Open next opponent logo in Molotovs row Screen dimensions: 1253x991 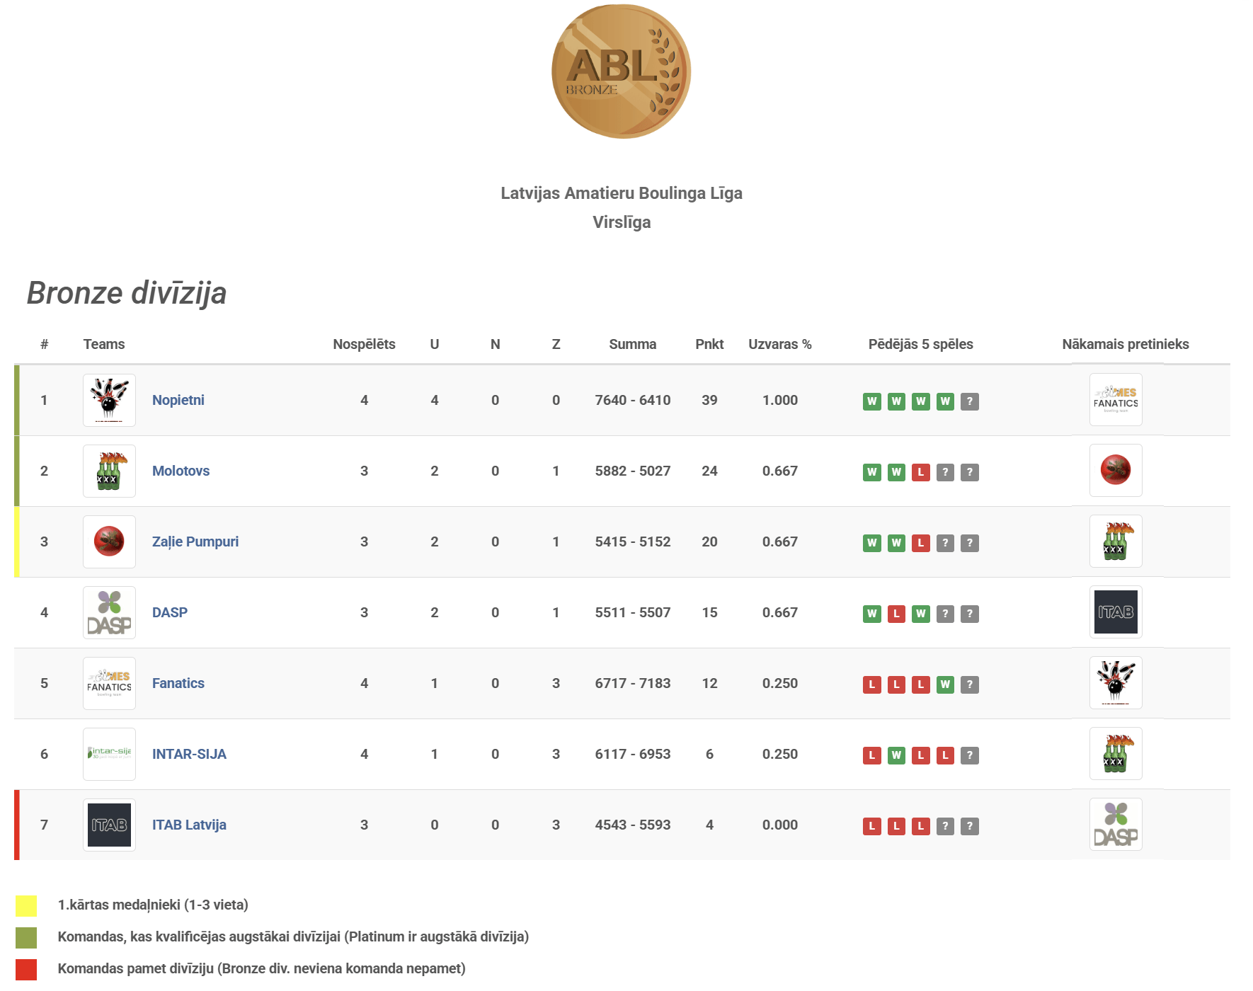(1116, 471)
